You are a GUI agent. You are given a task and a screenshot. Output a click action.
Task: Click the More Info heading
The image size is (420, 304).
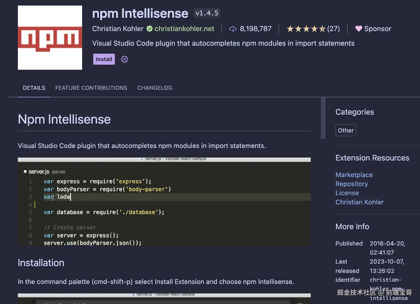pyautogui.click(x=352, y=226)
